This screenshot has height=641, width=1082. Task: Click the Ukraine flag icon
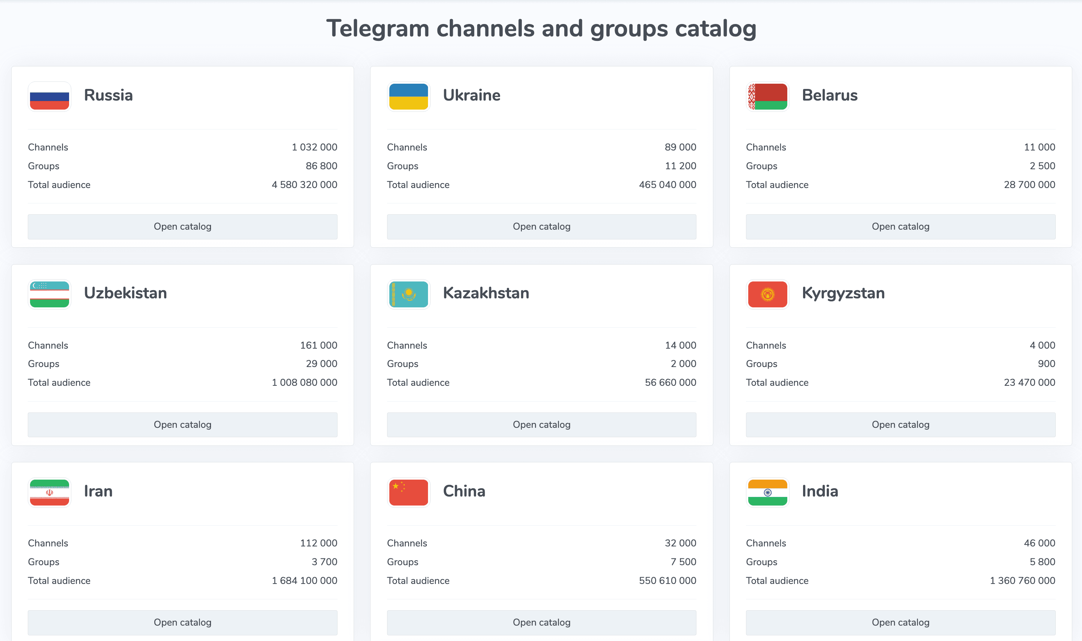pyautogui.click(x=408, y=96)
